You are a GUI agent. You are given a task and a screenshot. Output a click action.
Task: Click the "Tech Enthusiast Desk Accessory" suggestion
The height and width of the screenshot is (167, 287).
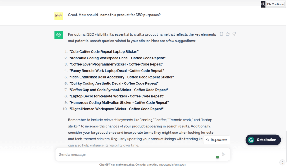[122, 77]
